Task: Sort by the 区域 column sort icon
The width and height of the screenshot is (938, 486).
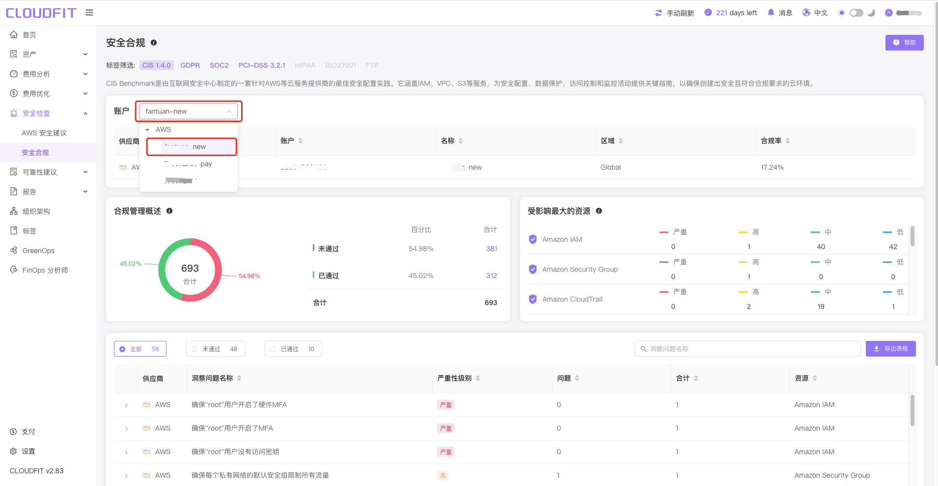Action: [621, 141]
